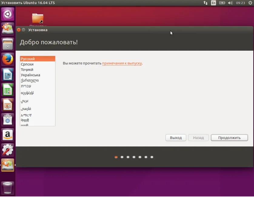
Task: Open the Files manager in the launcher
Action: pyautogui.click(x=8, y=44)
